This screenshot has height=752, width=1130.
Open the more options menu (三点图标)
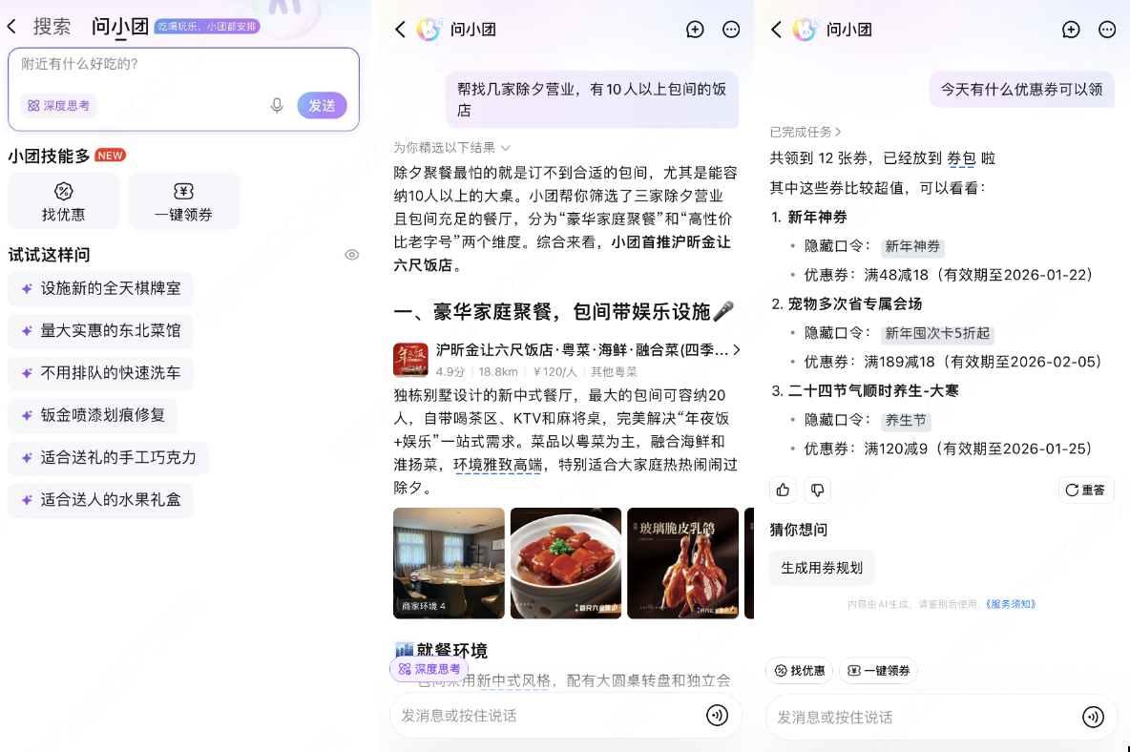[731, 30]
